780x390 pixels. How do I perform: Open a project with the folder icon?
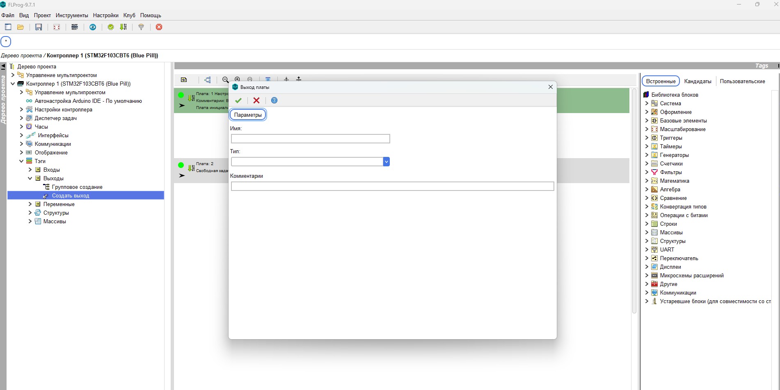pos(21,27)
